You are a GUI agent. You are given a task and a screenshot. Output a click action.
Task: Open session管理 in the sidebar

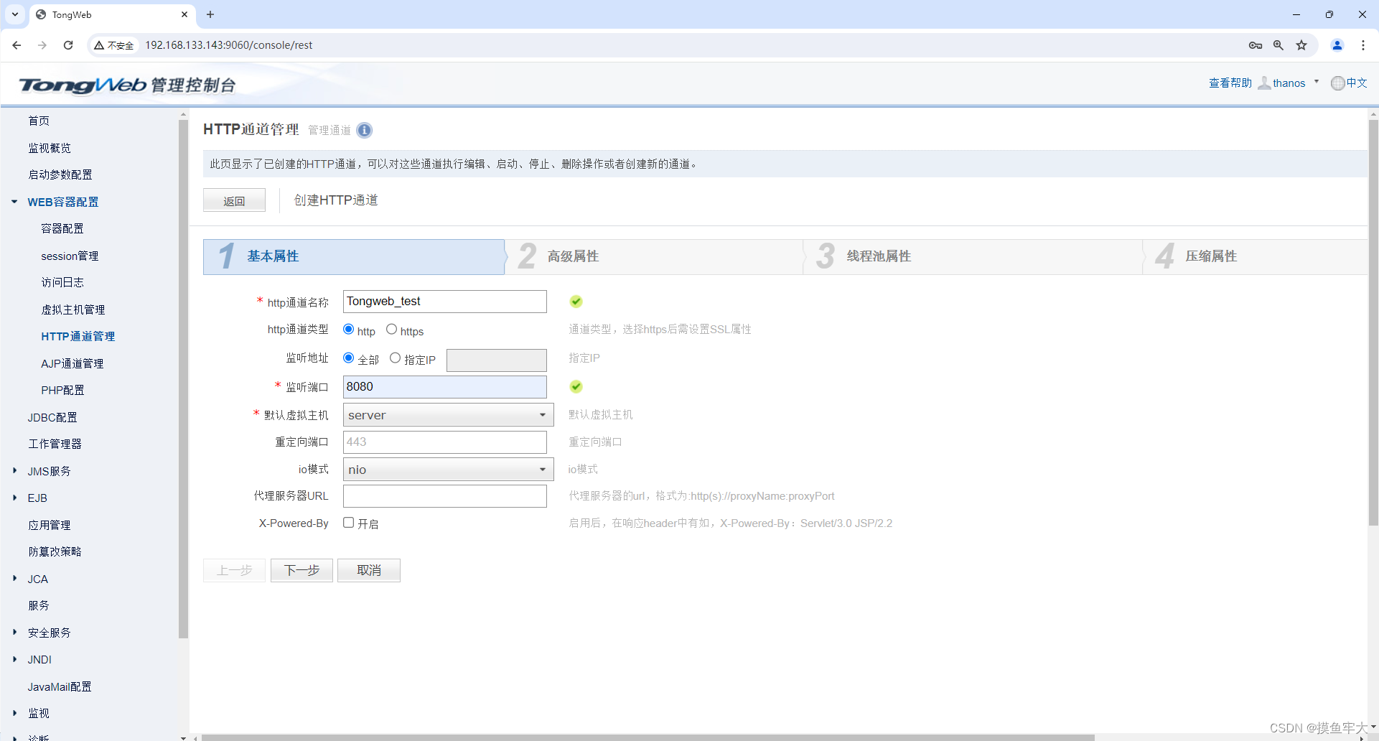coord(70,256)
